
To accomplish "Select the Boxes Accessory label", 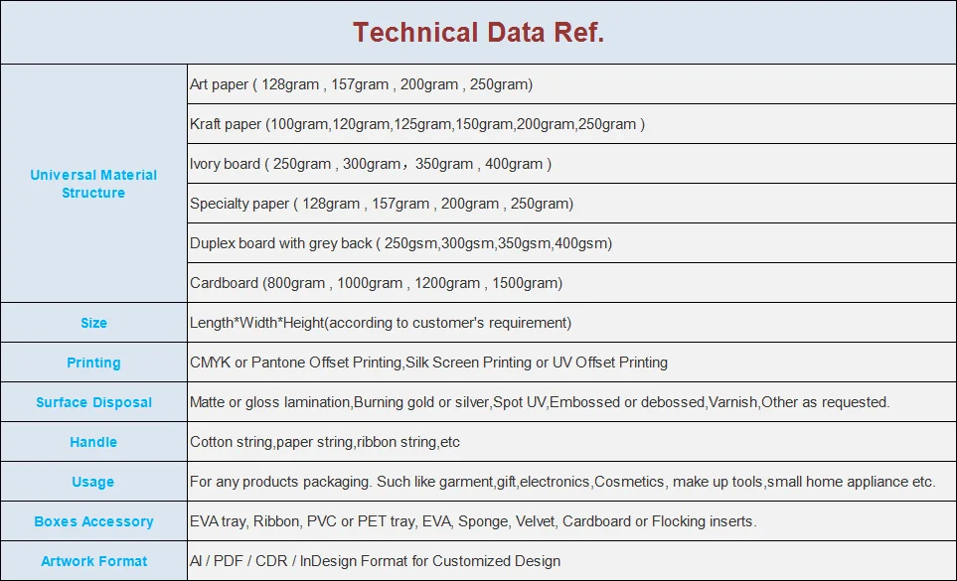I will pos(93,521).
